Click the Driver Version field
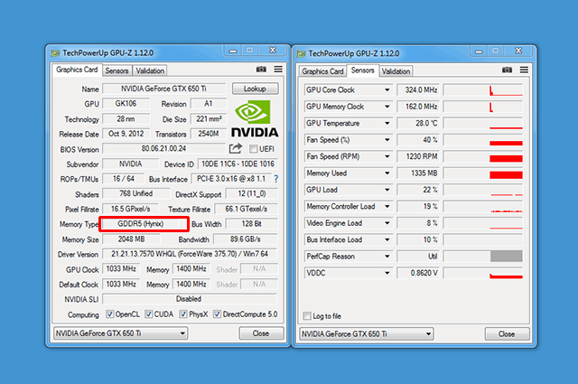The height and width of the screenshot is (384, 578). [x=190, y=254]
